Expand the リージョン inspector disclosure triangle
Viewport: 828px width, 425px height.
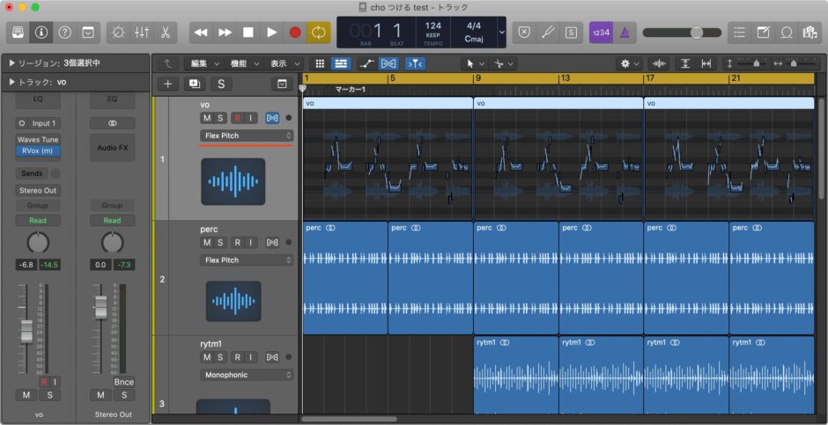[11, 63]
